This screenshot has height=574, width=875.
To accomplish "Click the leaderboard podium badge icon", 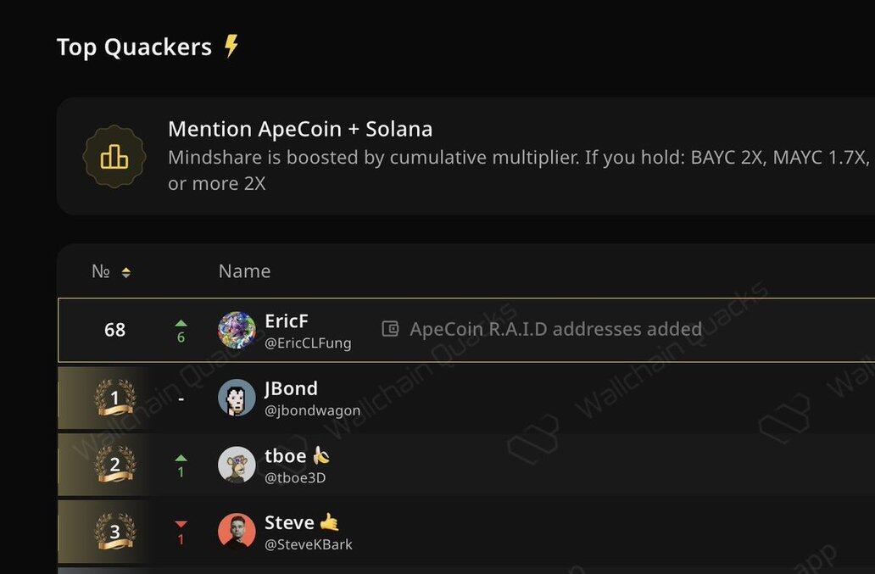I will (x=114, y=156).
